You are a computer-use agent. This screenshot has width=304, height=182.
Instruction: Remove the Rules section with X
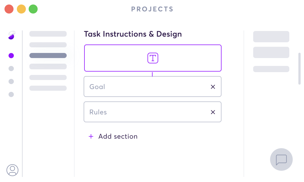point(213,112)
